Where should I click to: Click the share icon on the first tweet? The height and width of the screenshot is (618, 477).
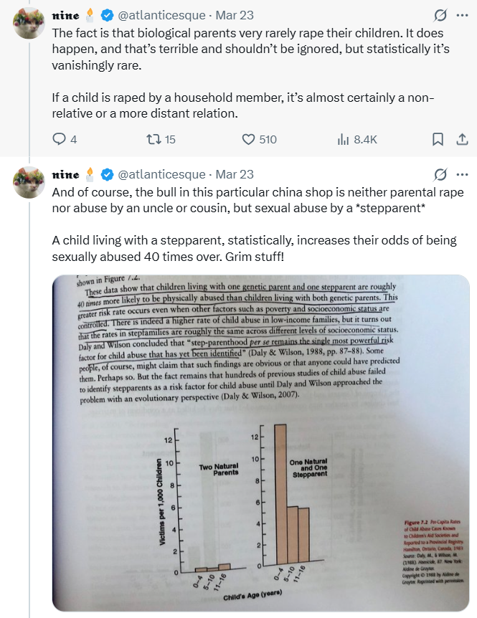pyautogui.click(x=462, y=139)
